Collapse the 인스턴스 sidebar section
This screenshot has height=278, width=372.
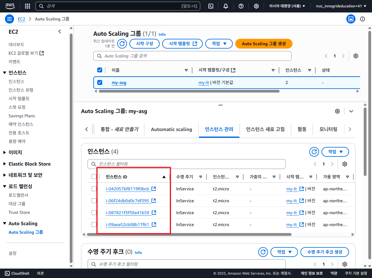tap(5, 73)
